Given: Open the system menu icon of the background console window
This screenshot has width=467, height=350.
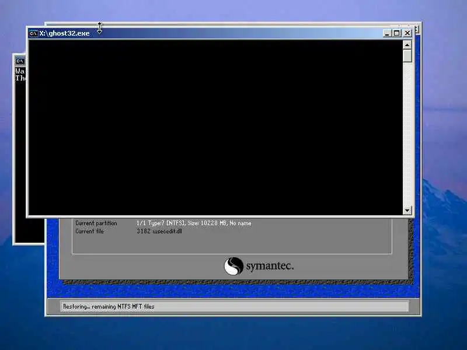Looking at the screenshot, I should click(x=20, y=61).
